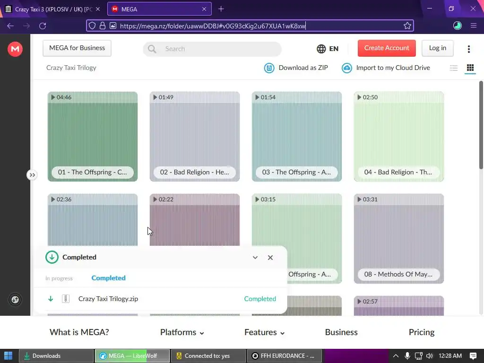
Task: Close the Crazy Taxi 3 browser tab
Action: tap(98, 9)
